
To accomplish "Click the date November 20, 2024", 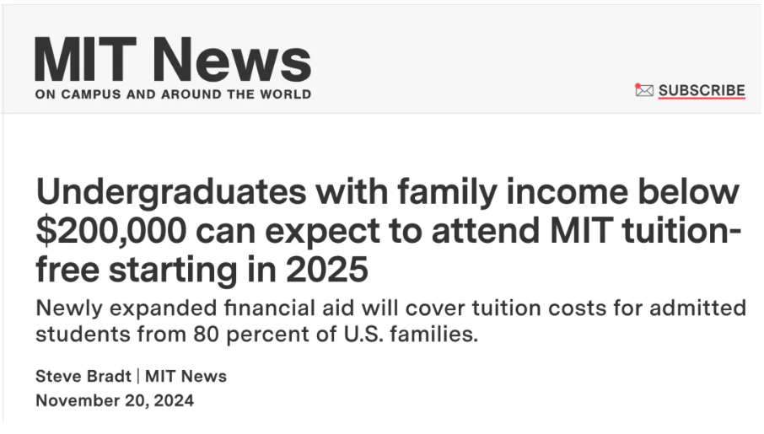I will click(115, 400).
